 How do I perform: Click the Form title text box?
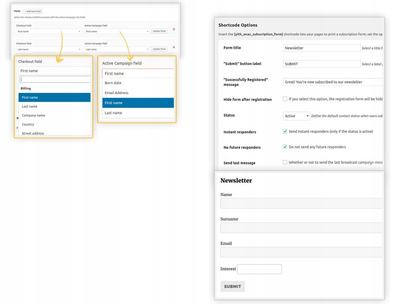click(321, 48)
